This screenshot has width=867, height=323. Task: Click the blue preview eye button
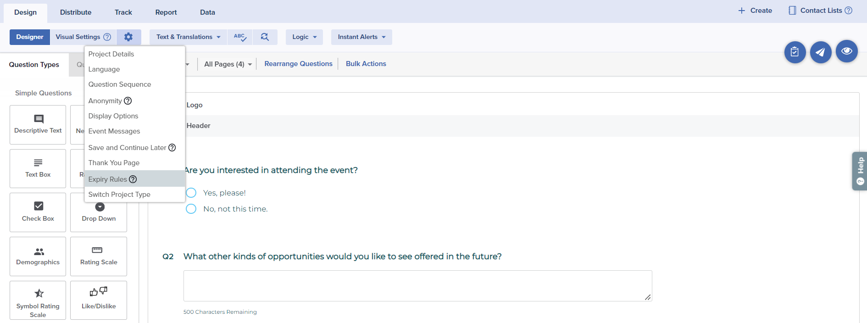pos(846,51)
